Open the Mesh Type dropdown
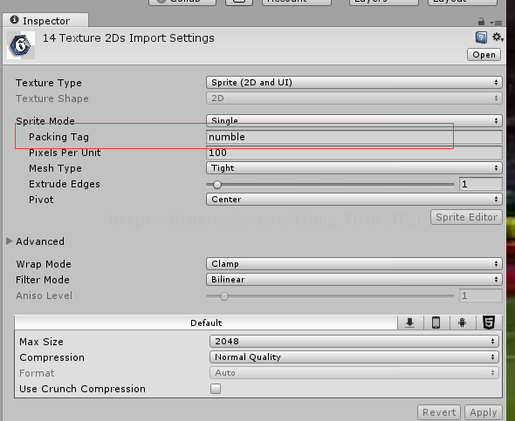 pyautogui.click(x=354, y=168)
